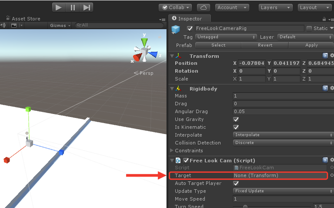Start Play mode with the Play button
This screenshot has width=334, height=208.
tap(59, 8)
